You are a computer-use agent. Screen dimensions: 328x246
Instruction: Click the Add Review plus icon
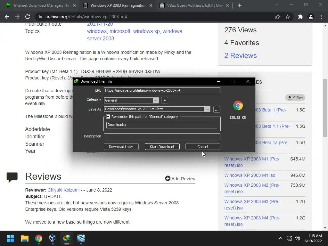coord(168,178)
